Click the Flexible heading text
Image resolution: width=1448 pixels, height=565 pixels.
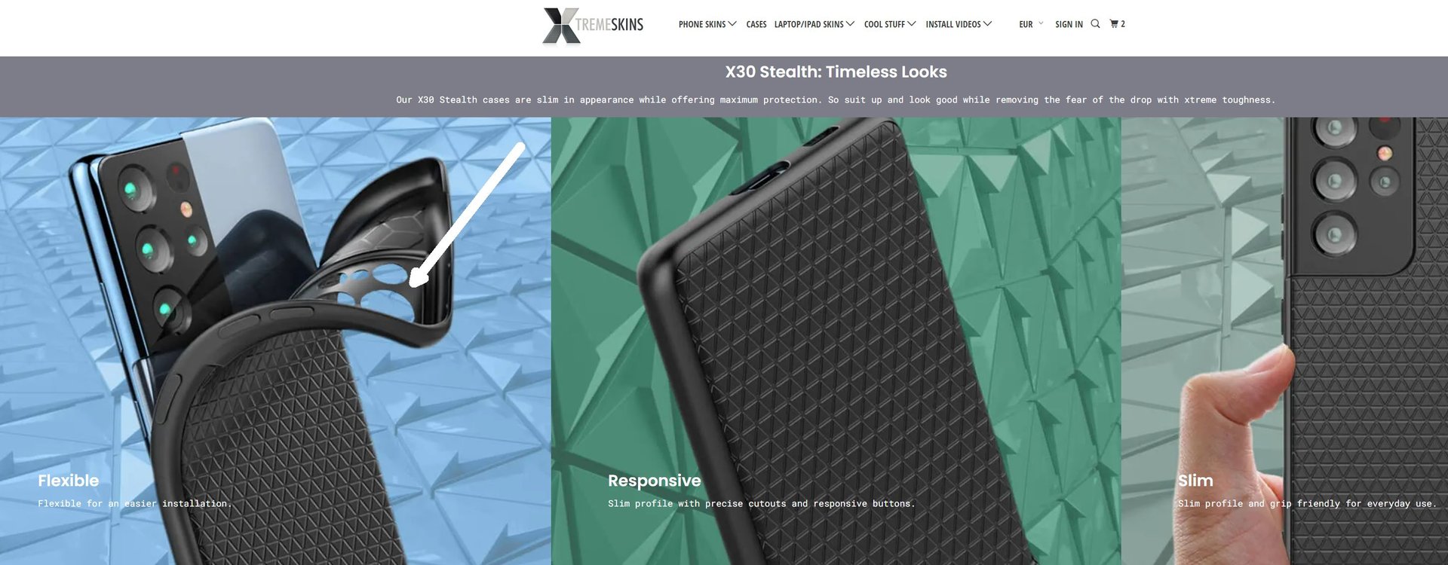tap(69, 481)
